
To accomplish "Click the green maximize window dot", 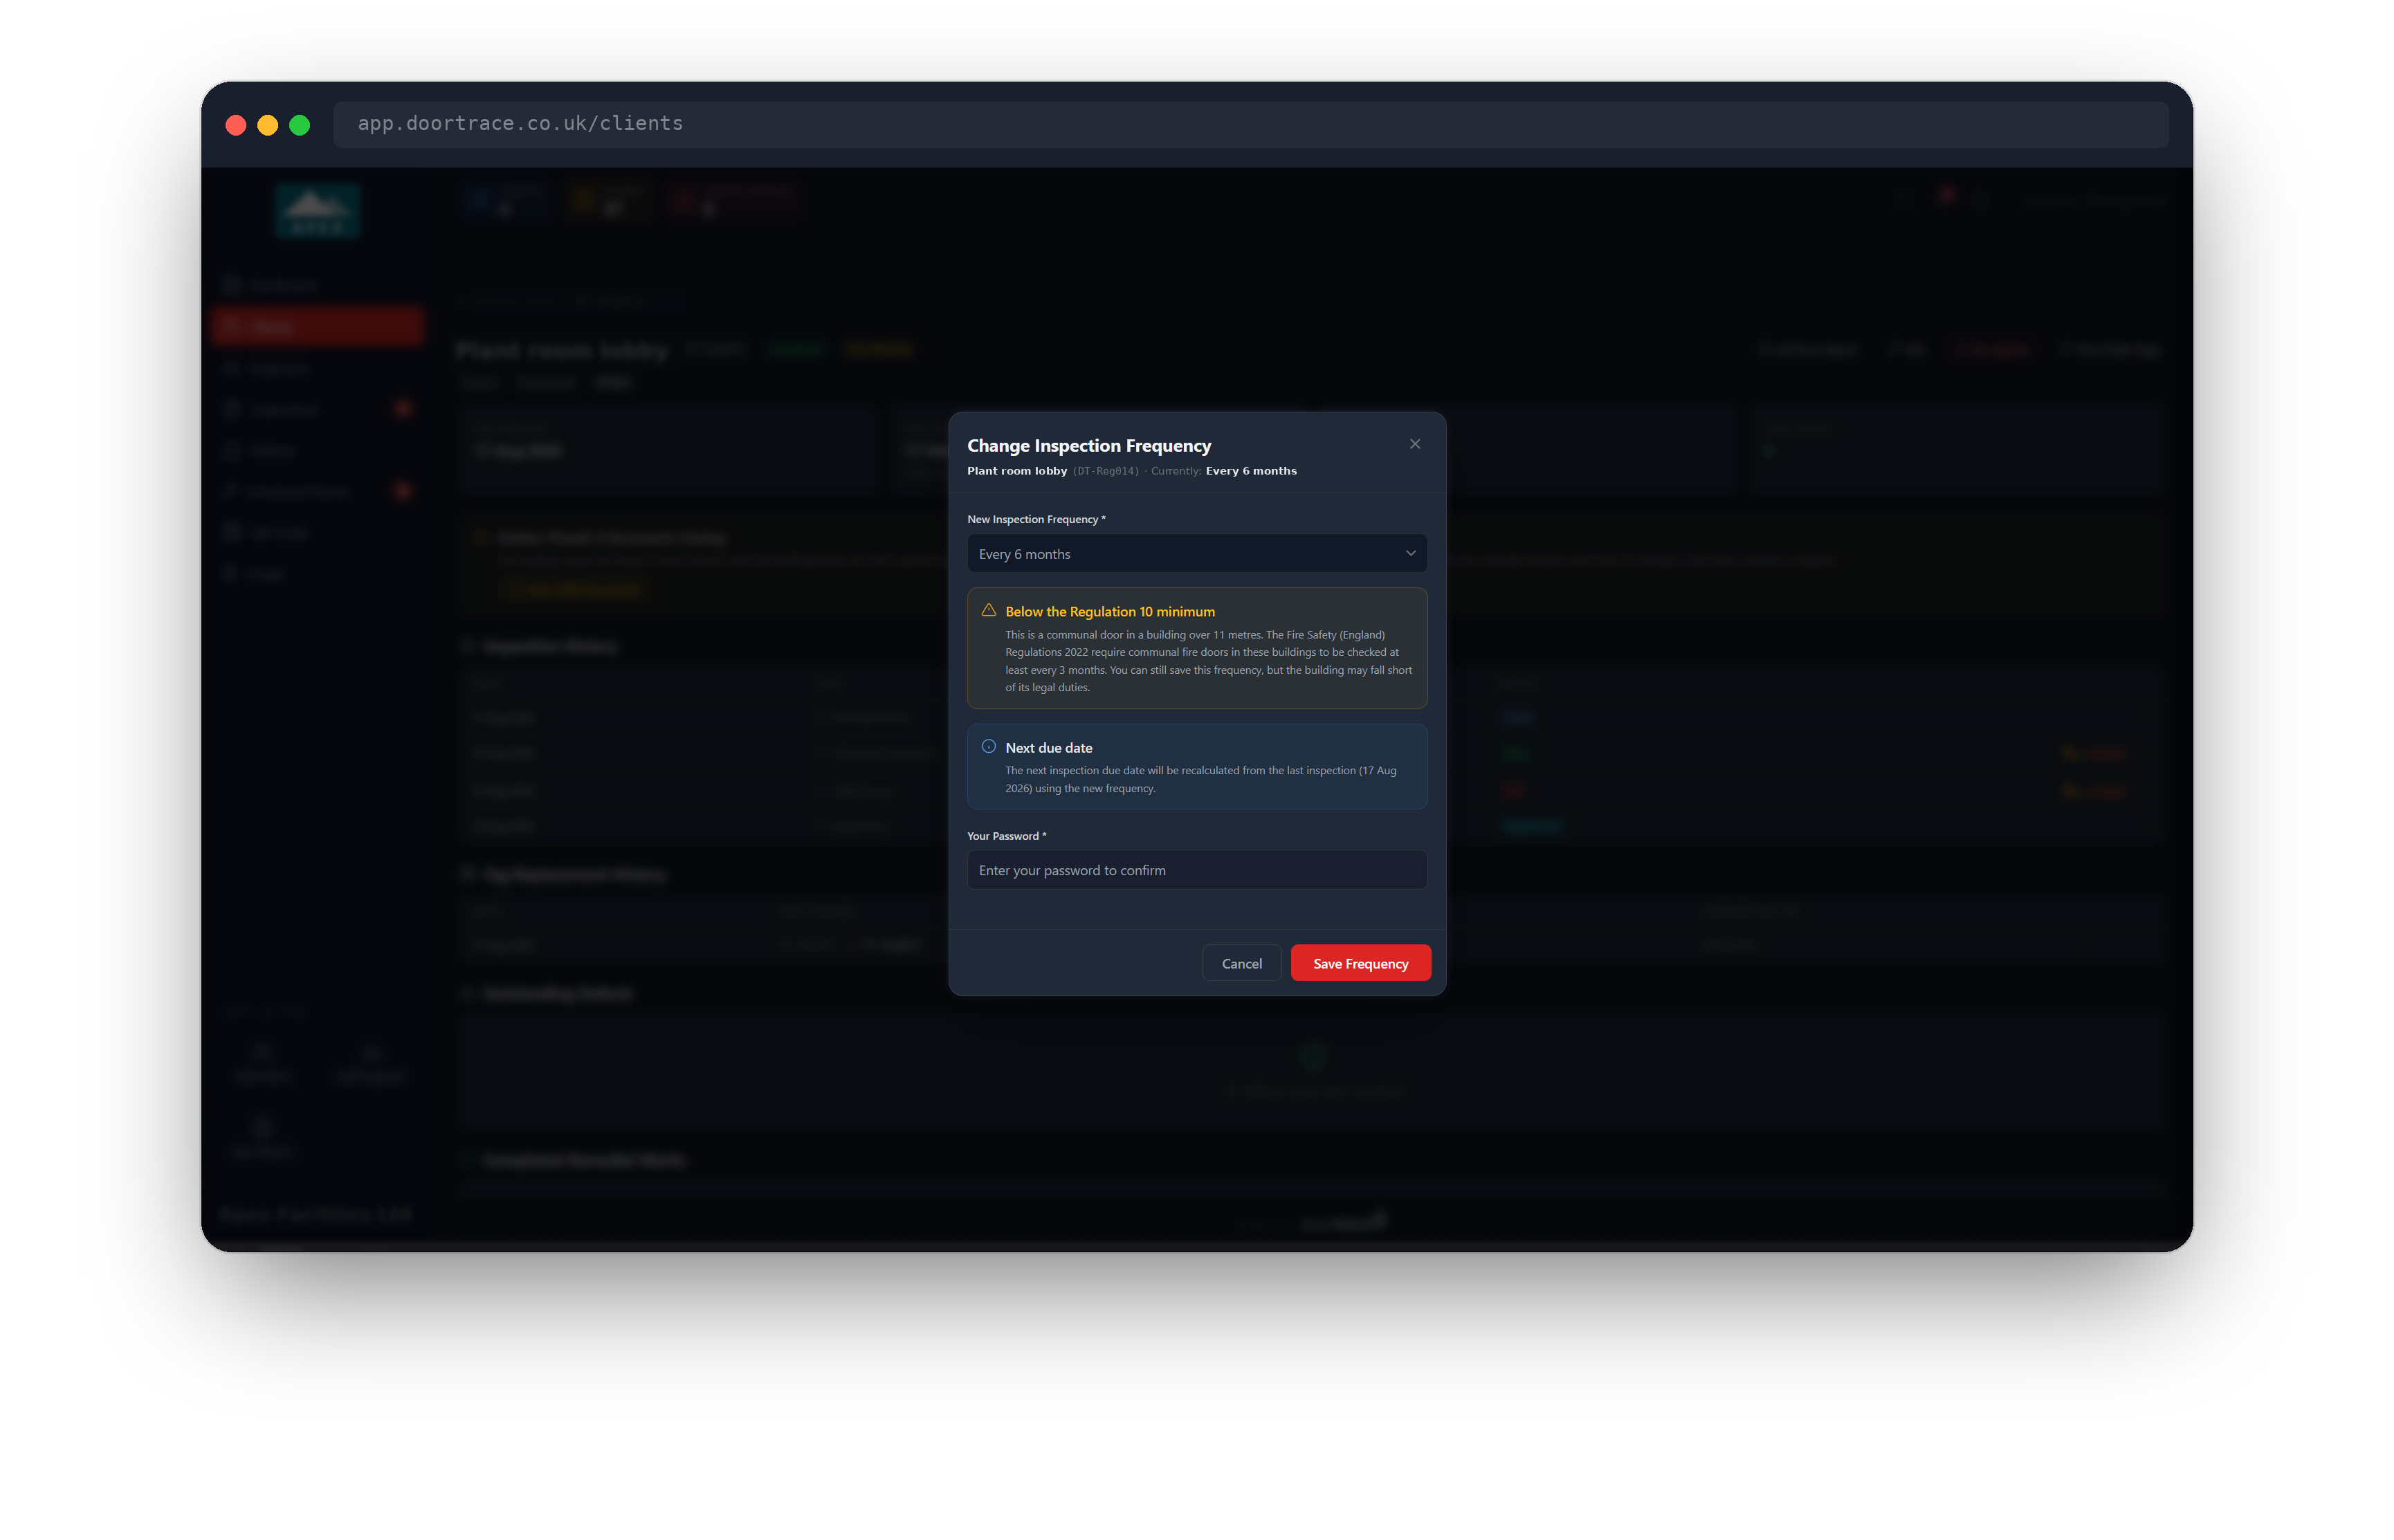I will 300,125.
